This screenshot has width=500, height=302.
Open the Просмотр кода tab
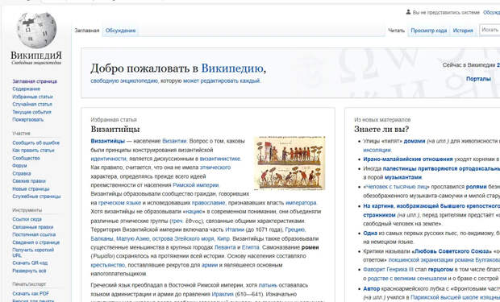pos(428,31)
